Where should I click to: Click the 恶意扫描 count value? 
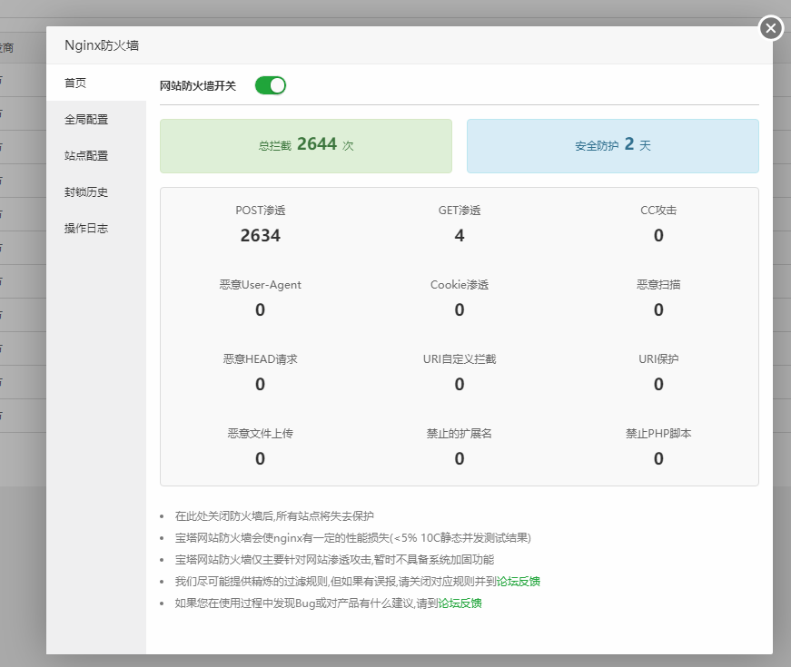click(658, 309)
